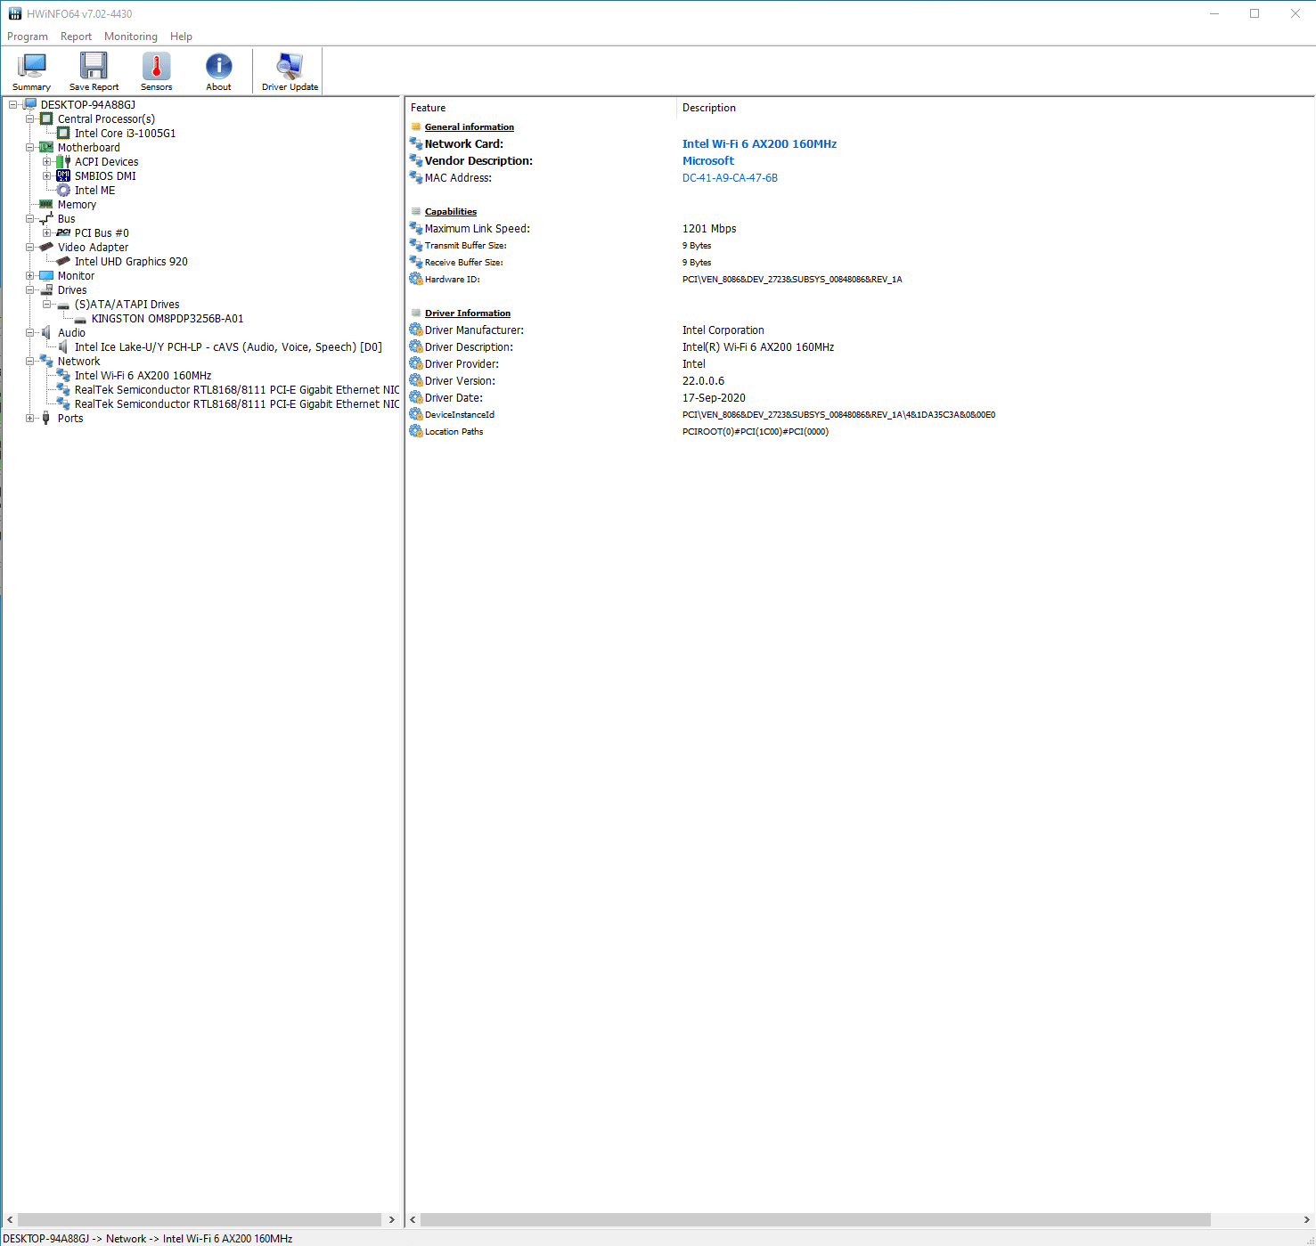Open the Report menu
Viewport: 1316px width, 1246px height.
(76, 37)
